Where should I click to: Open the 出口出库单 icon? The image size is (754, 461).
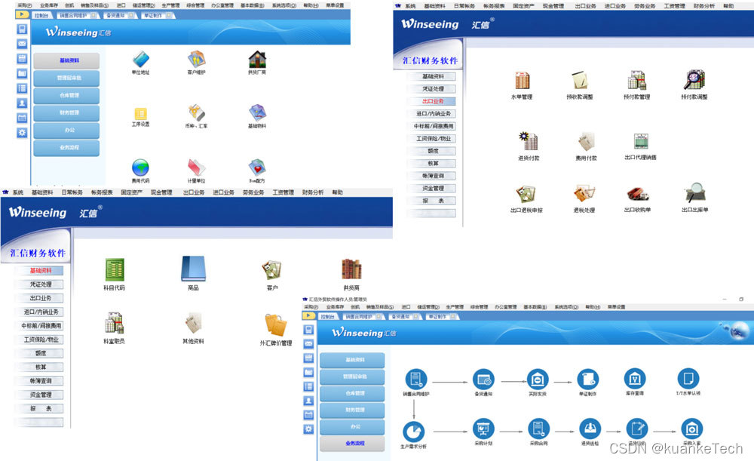pos(695,193)
